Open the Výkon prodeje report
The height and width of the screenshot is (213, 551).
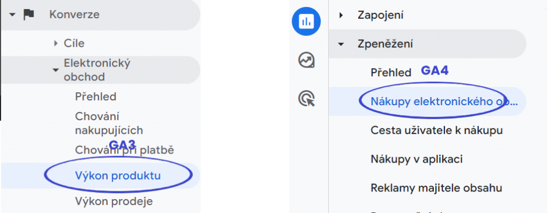(114, 201)
